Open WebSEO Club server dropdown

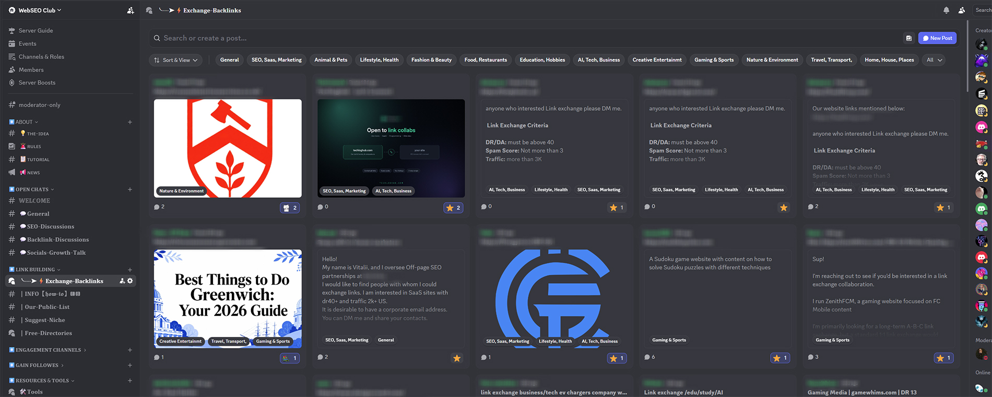pos(35,10)
